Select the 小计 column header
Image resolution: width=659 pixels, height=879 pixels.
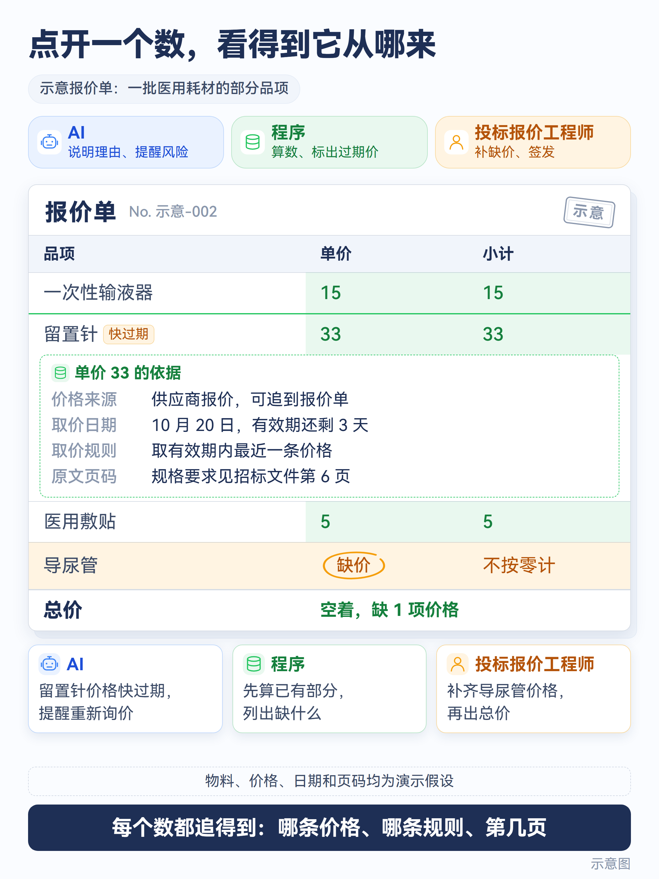pos(498,254)
